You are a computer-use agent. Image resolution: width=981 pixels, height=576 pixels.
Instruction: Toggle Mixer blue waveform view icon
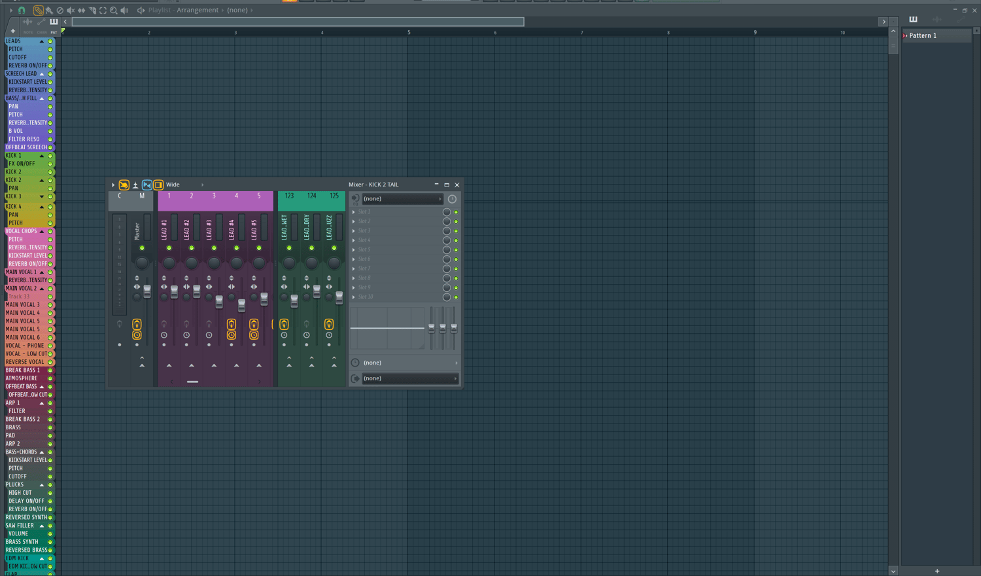click(x=147, y=185)
